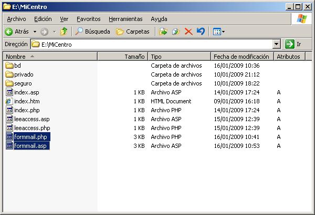Open the Atrás history dropdown arrow
Viewport: 315px width, 215px height.
(35, 31)
